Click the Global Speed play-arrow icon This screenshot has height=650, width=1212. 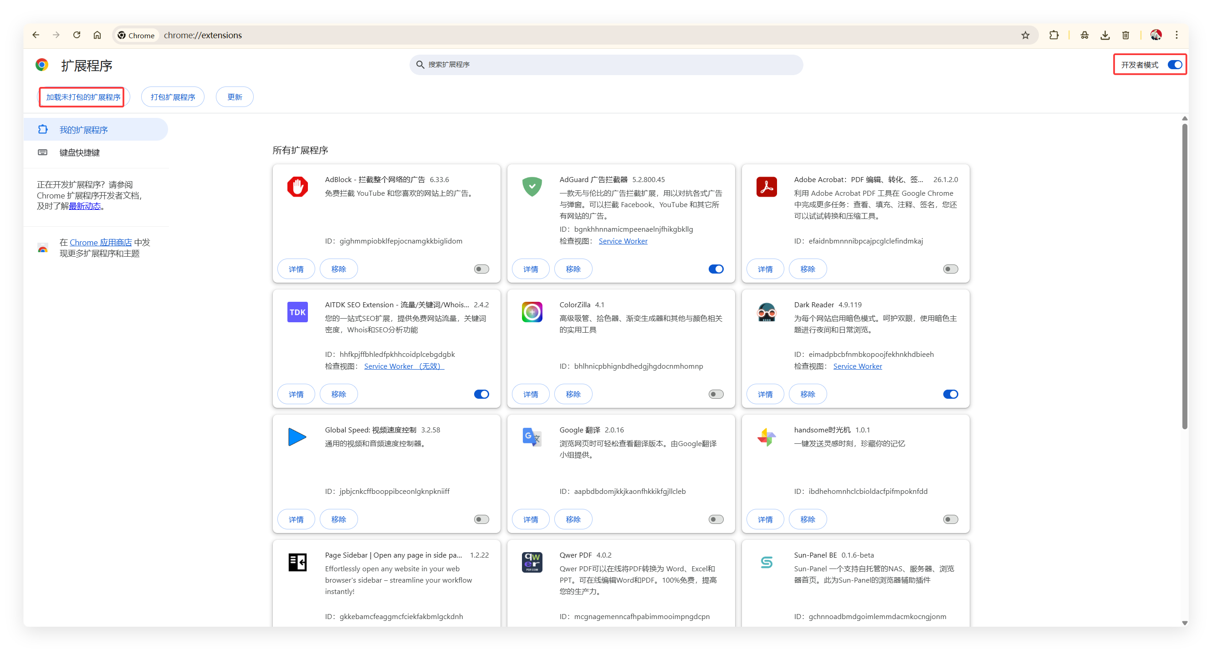click(297, 437)
